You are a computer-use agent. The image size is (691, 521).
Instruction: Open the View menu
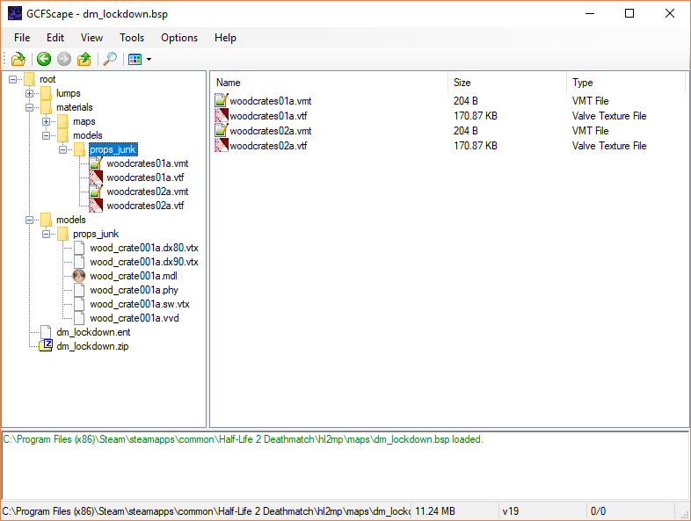click(x=91, y=38)
